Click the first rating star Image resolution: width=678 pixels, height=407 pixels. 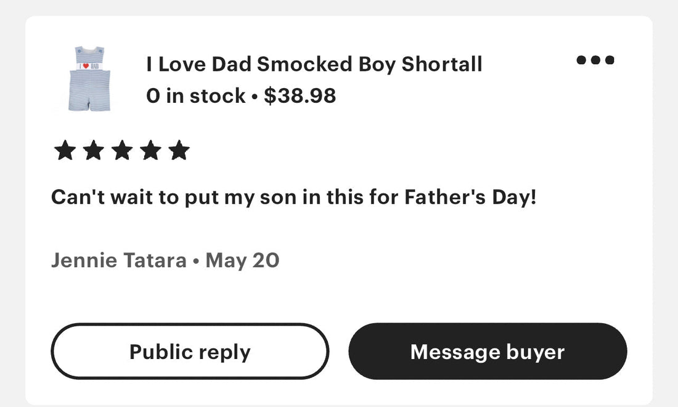point(65,150)
